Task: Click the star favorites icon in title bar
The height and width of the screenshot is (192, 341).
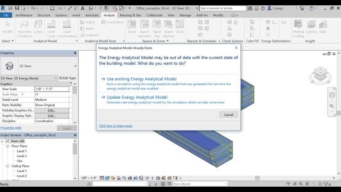Action: (x=263, y=9)
